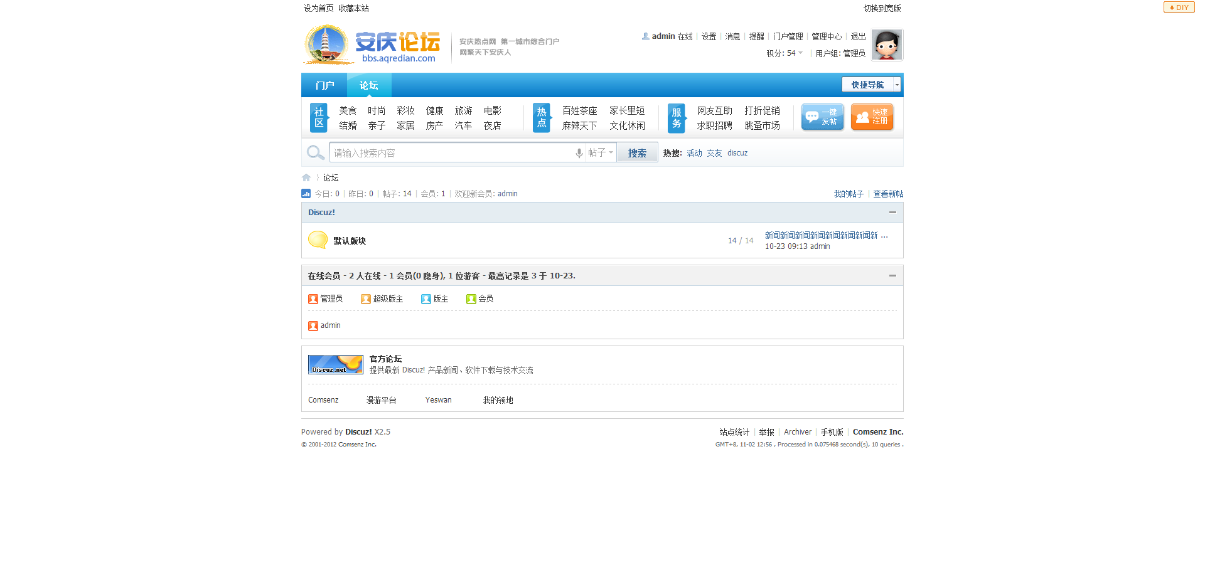Screen dimensions: 1205x570
Task: Click the 会员 legend icon
Action: tap(471, 299)
